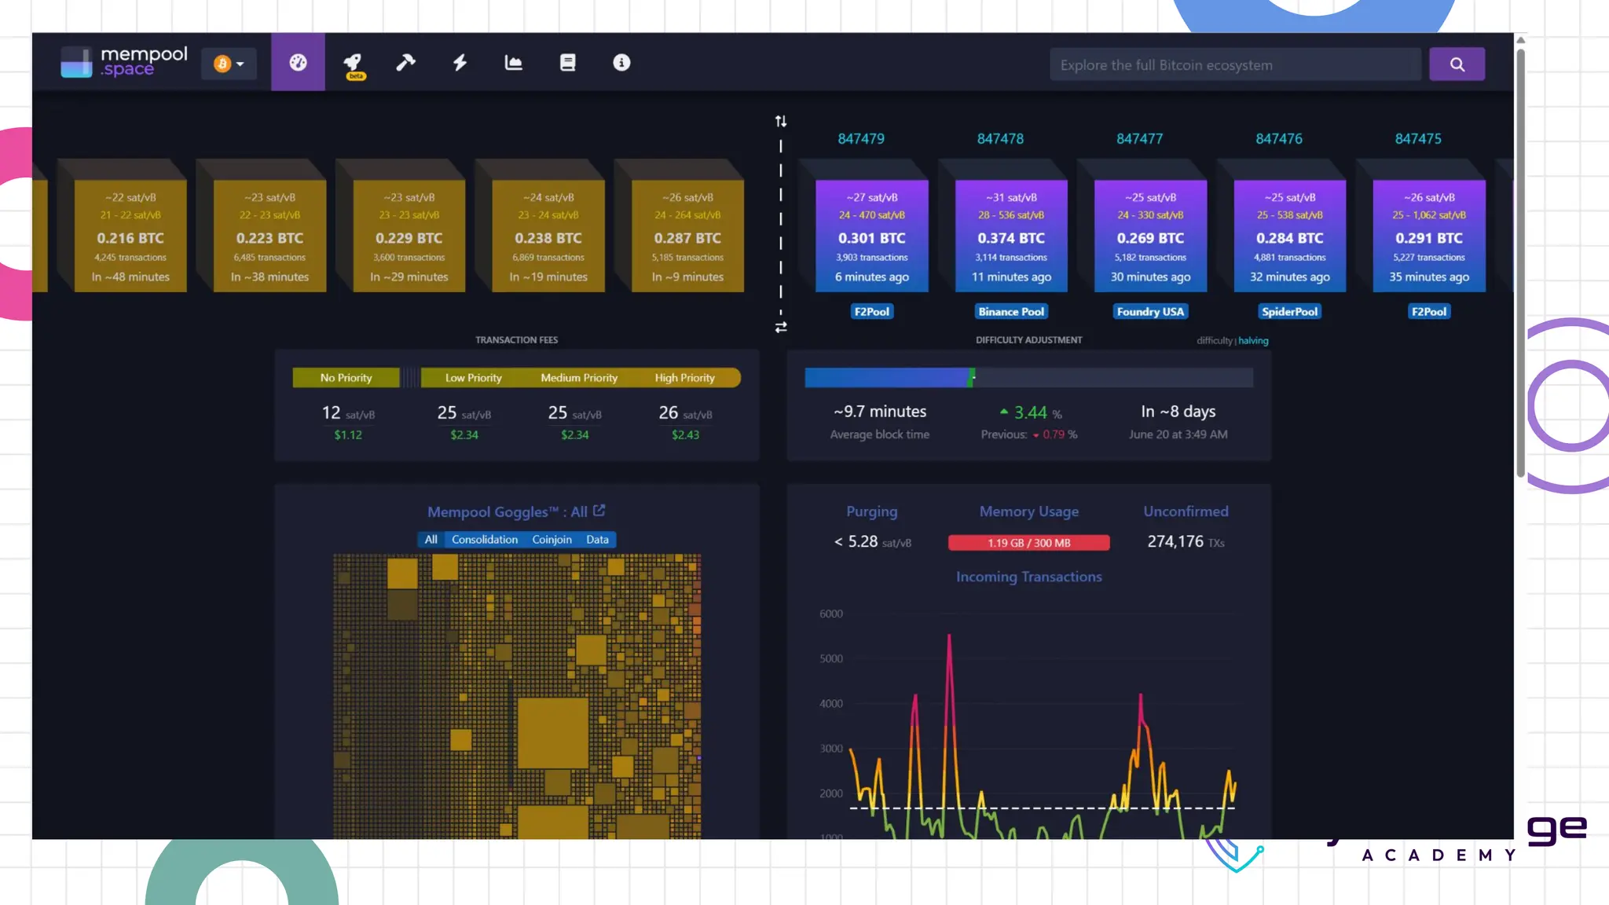The height and width of the screenshot is (905, 1609).
Task: Flip timeline direction with the horizontal arrows icon
Action: point(780,328)
